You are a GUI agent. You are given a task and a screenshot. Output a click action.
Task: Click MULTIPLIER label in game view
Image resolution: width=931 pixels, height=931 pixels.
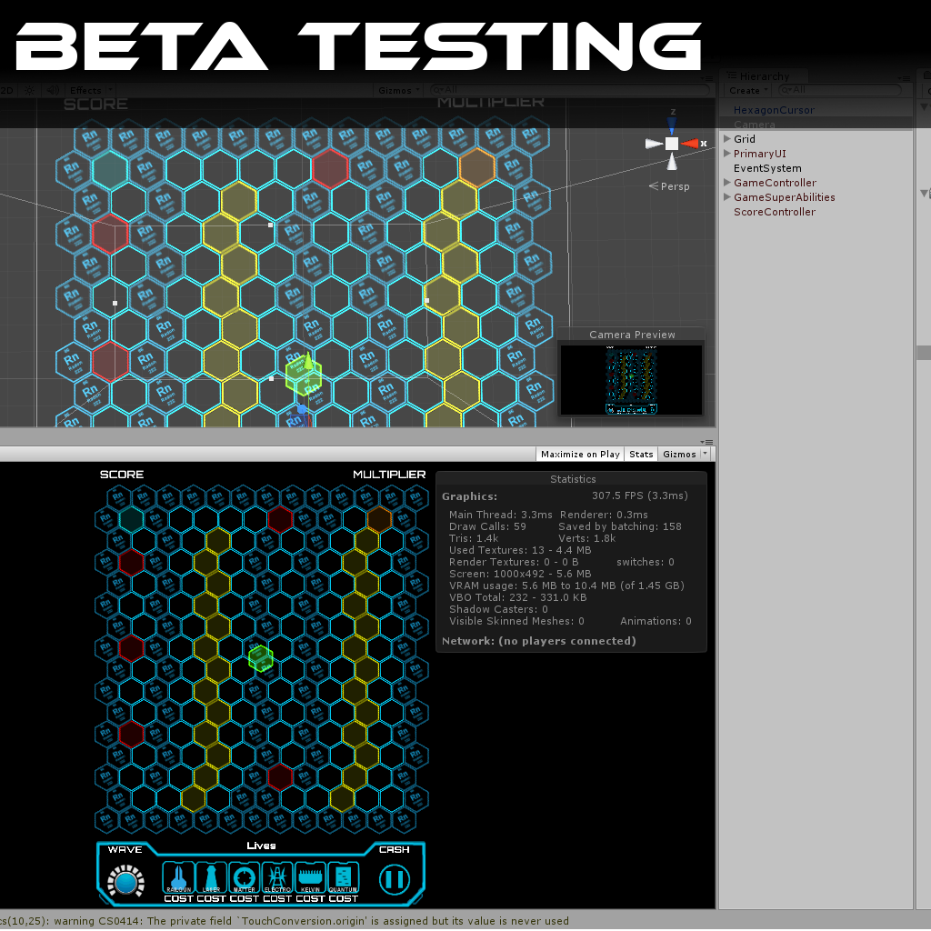(x=389, y=475)
